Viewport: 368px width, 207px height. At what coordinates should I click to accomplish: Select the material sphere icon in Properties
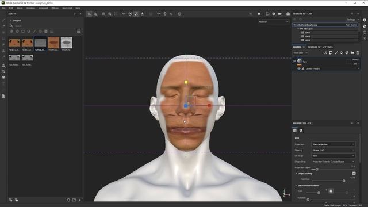301,131
